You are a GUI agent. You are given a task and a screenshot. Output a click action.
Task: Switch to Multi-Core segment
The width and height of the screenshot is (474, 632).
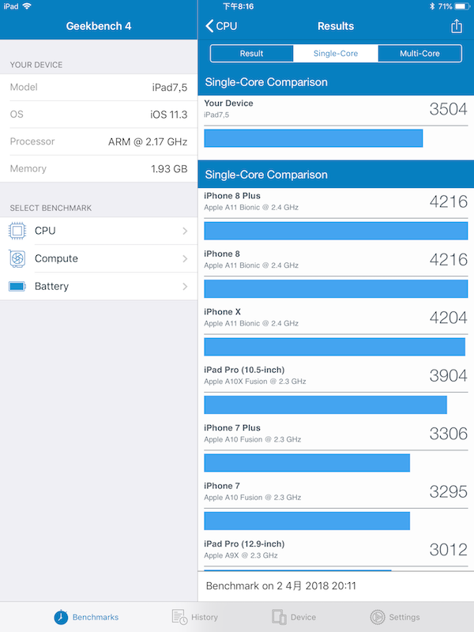(419, 54)
